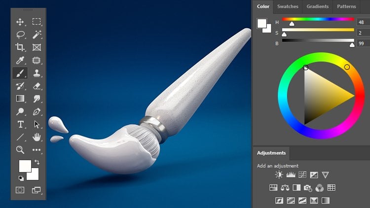Select the Frame tool
Image resolution: width=370 pixels, height=208 pixels.
pyautogui.click(x=37, y=47)
